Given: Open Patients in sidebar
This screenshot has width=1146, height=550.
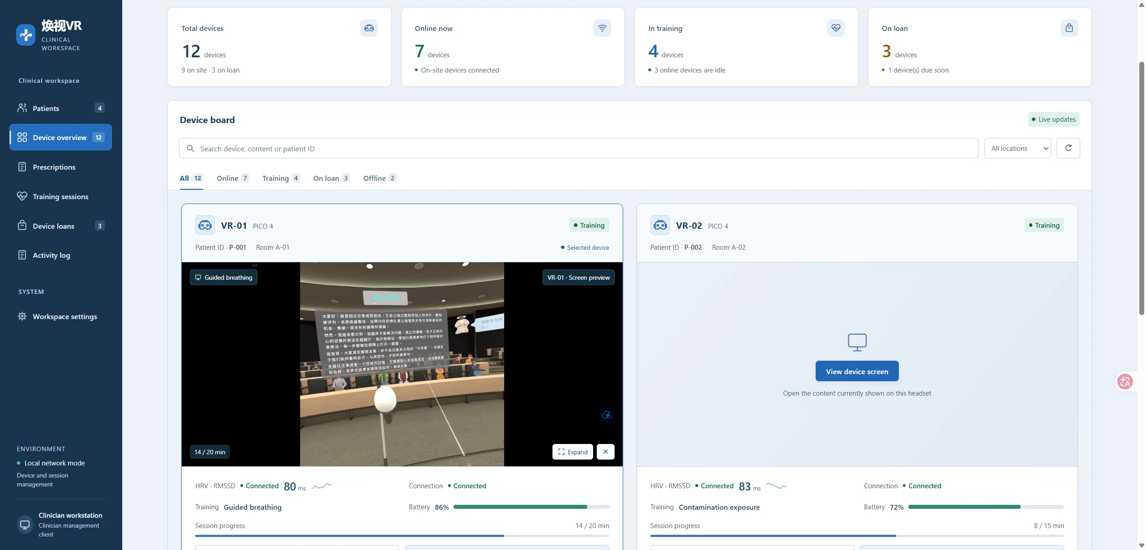Looking at the screenshot, I should (60, 108).
